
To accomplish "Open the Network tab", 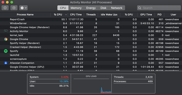I will [117, 8].
